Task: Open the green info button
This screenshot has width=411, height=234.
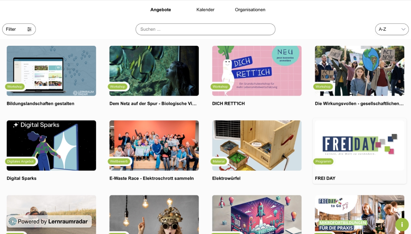Action: pyautogui.click(x=402, y=224)
